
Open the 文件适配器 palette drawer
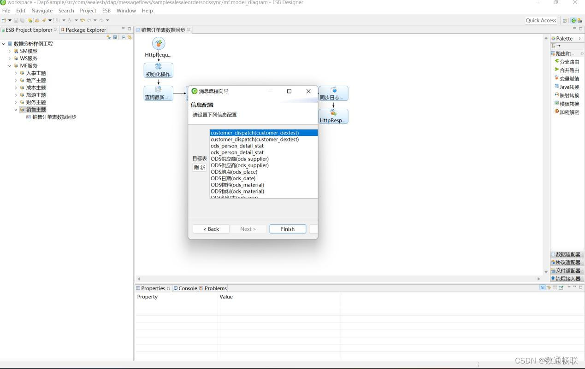tap(567, 270)
